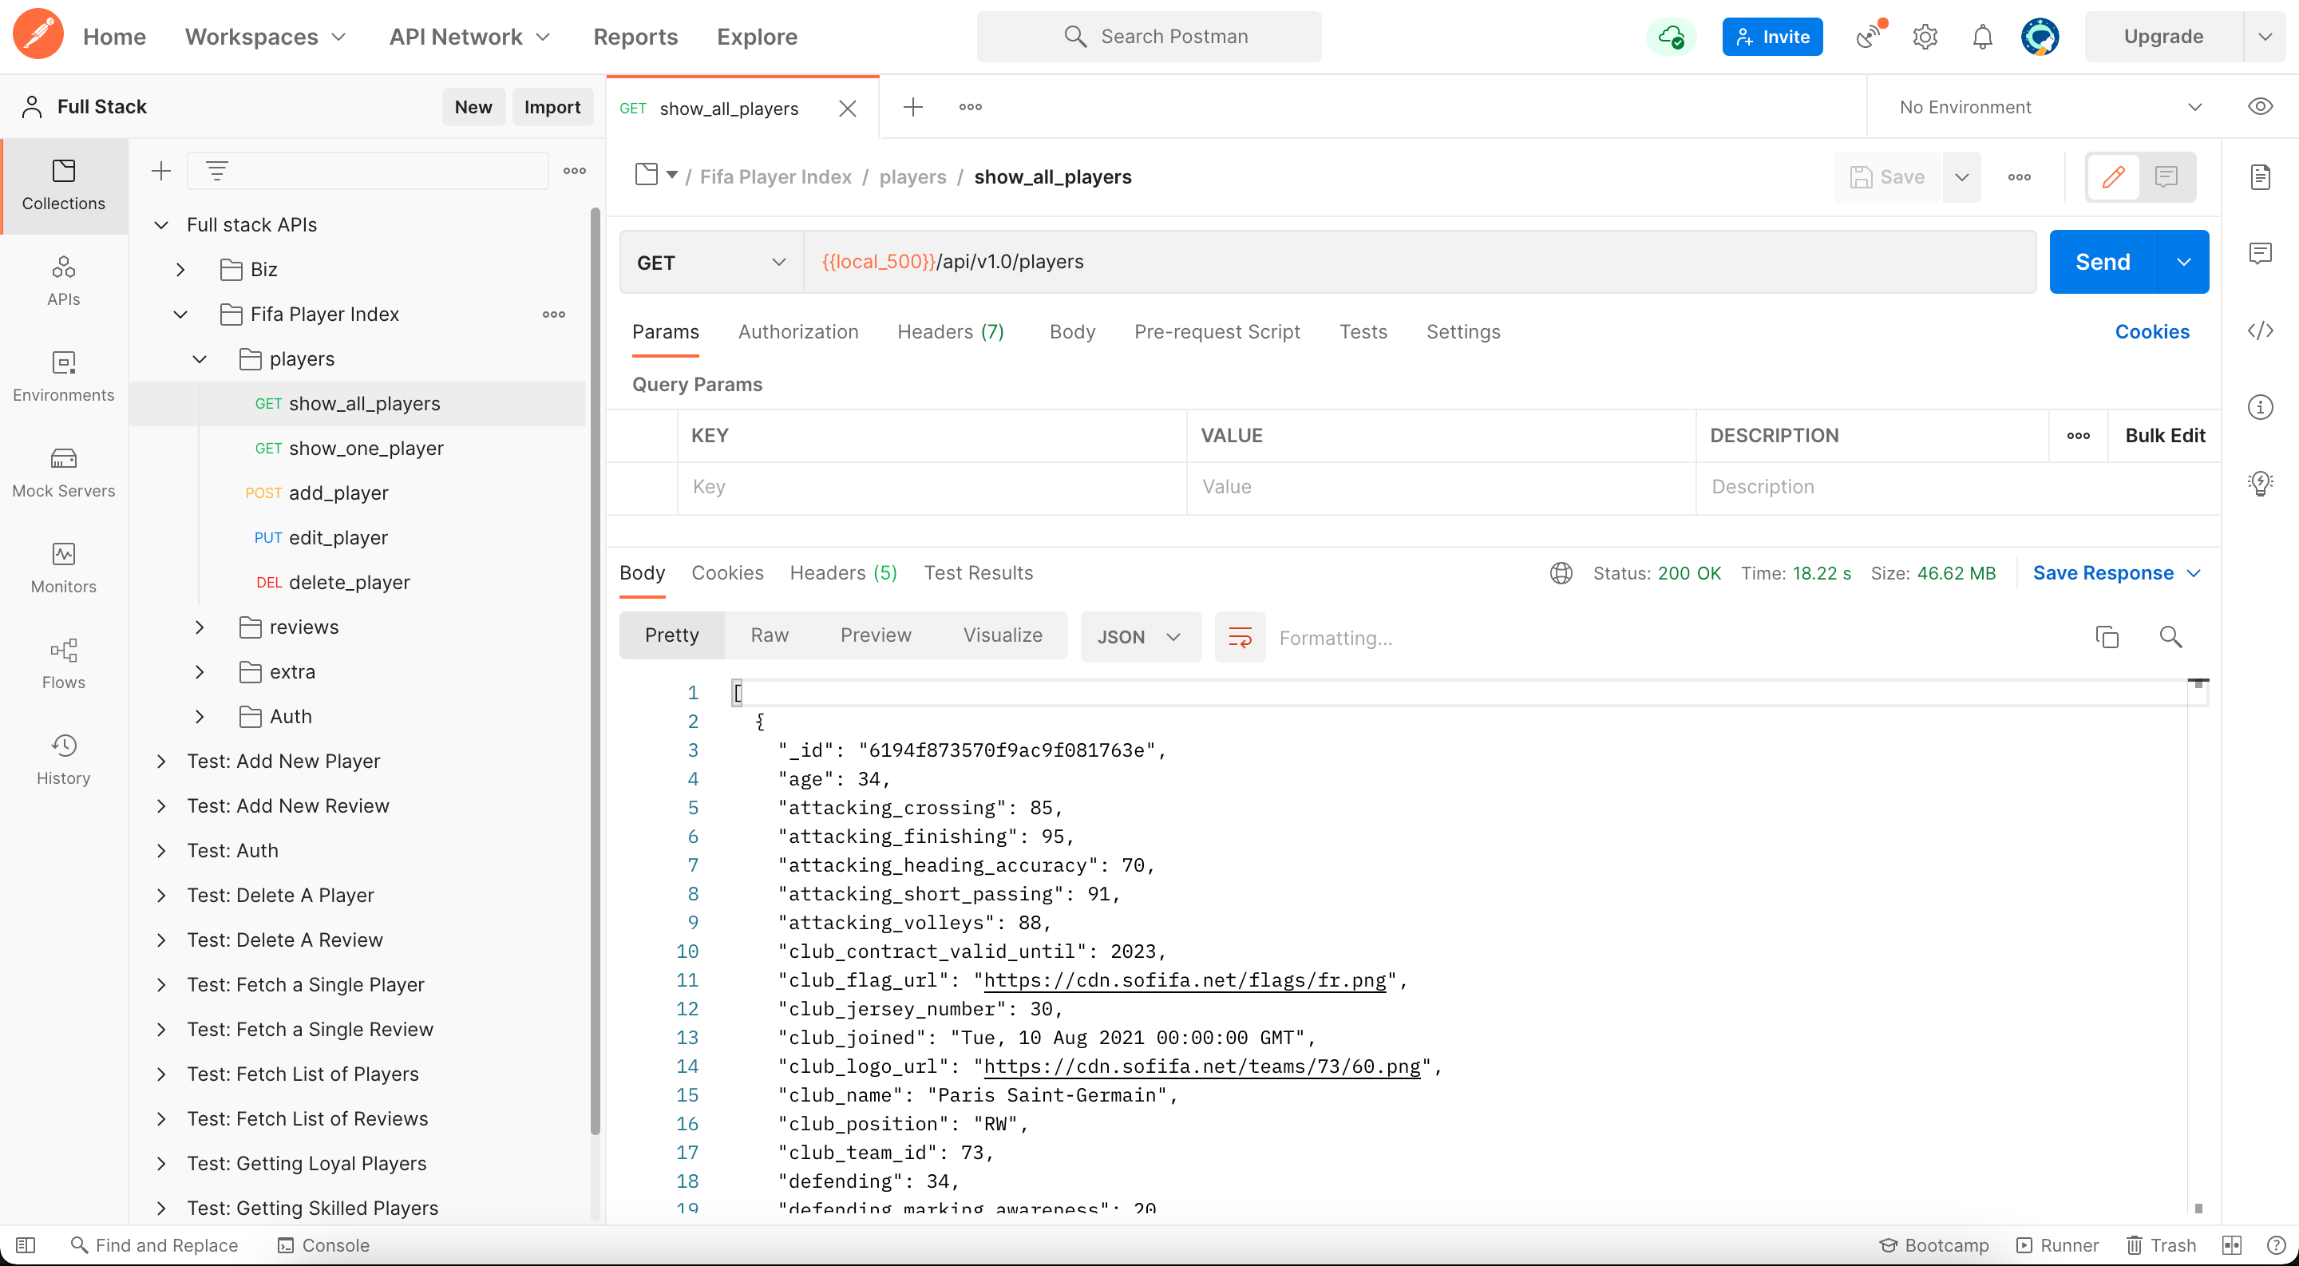Open the API Network dropdown
The width and height of the screenshot is (2299, 1266).
(470, 37)
